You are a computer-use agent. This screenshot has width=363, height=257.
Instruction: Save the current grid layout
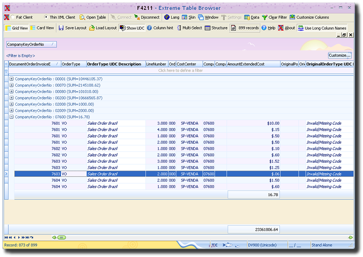pyautogui.click(x=73, y=28)
